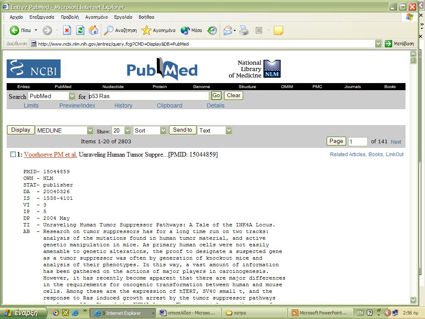Go to Home page via the house icon
The image size is (425, 319).
pos(93,30)
